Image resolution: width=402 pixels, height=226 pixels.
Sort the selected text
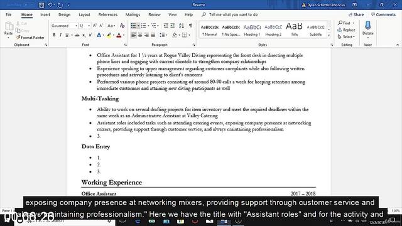[182, 26]
